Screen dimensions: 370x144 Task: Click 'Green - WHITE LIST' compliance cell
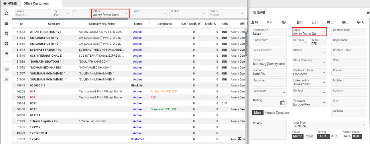(x=164, y=109)
